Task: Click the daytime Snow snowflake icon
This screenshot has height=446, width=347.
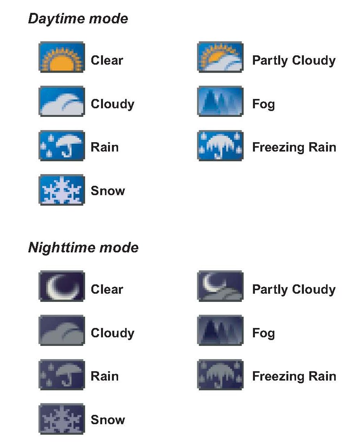Action: coord(62,189)
